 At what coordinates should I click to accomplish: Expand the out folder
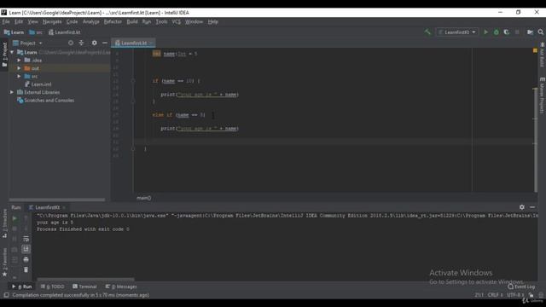[x=19, y=68]
